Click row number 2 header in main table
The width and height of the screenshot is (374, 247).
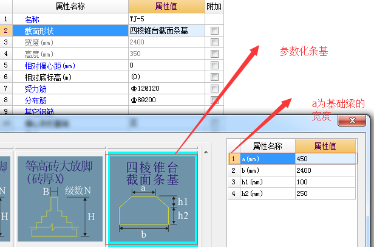coord(6,30)
